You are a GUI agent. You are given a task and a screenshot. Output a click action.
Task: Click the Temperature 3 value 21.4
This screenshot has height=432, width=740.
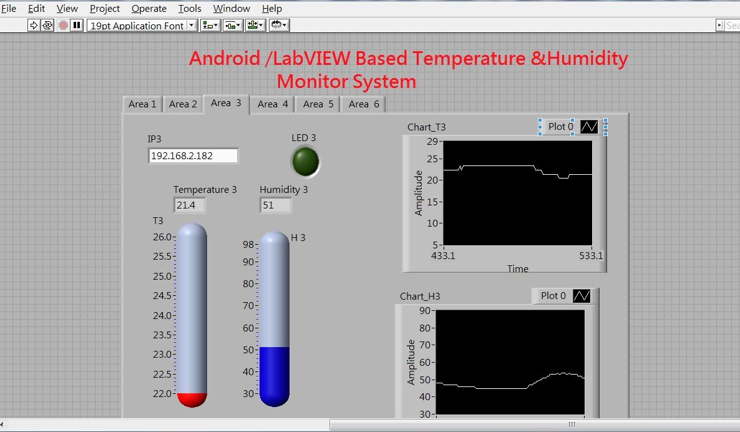pyautogui.click(x=189, y=205)
